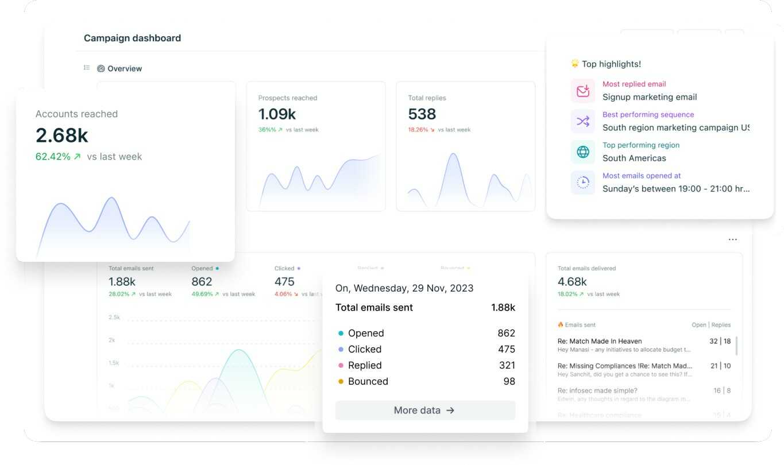Click the globe Top performing region icon
This screenshot has width=784, height=465.
[x=582, y=152]
